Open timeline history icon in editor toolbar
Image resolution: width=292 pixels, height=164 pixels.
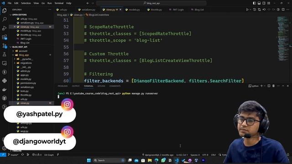[x=255, y=10]
